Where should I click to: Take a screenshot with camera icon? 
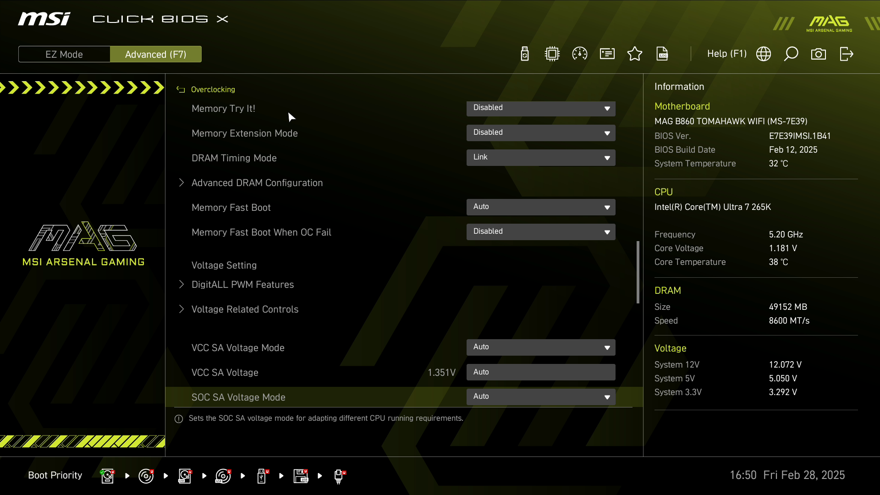[819, 54]
